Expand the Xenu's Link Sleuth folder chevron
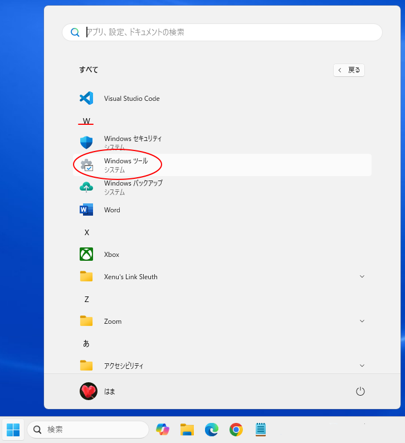The height and width of the screenshot is (443, 405). [362, 276]
